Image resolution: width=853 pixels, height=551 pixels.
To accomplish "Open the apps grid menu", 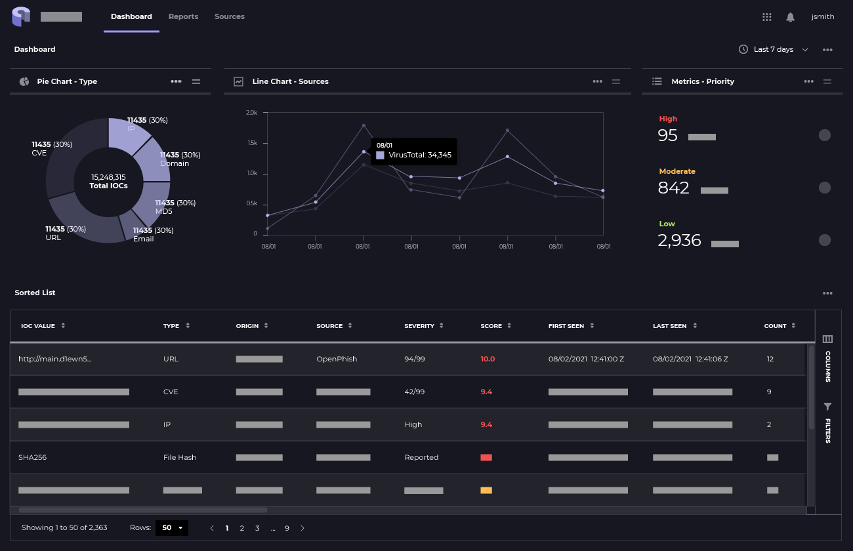I will [766, 17].
